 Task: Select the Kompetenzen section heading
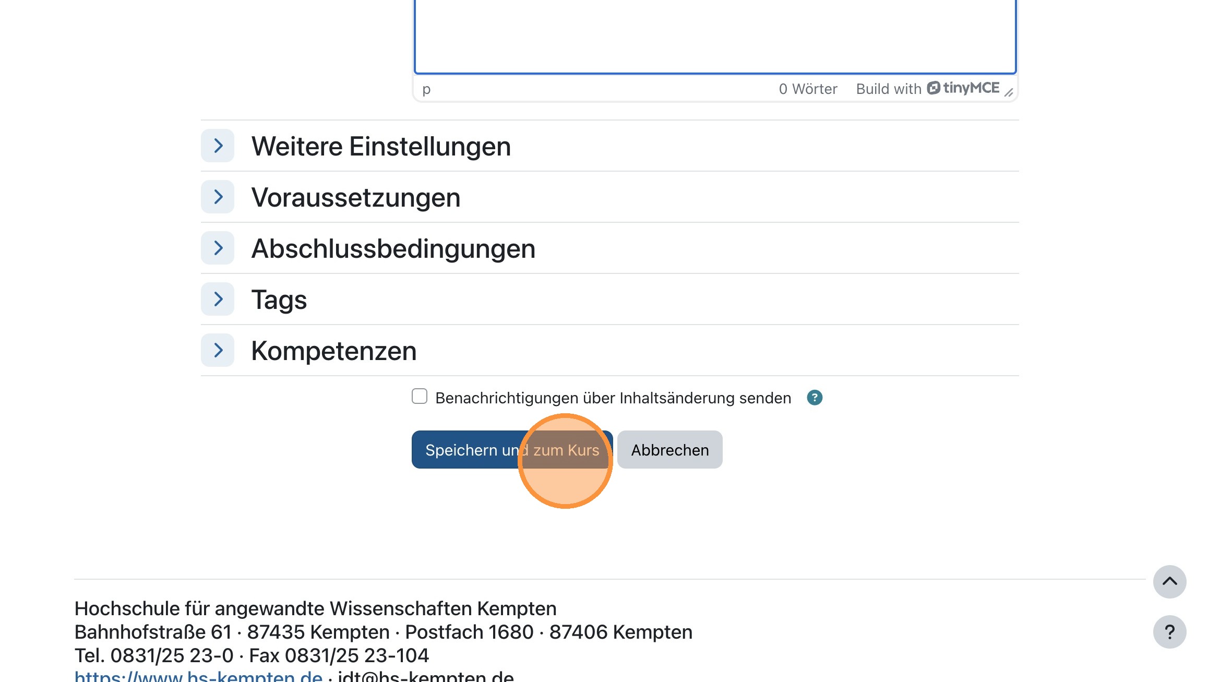(333, 350)
